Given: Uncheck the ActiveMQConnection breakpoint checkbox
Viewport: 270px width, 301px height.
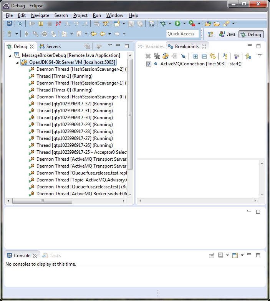Looking at the screenshot, I should point(149,64).
